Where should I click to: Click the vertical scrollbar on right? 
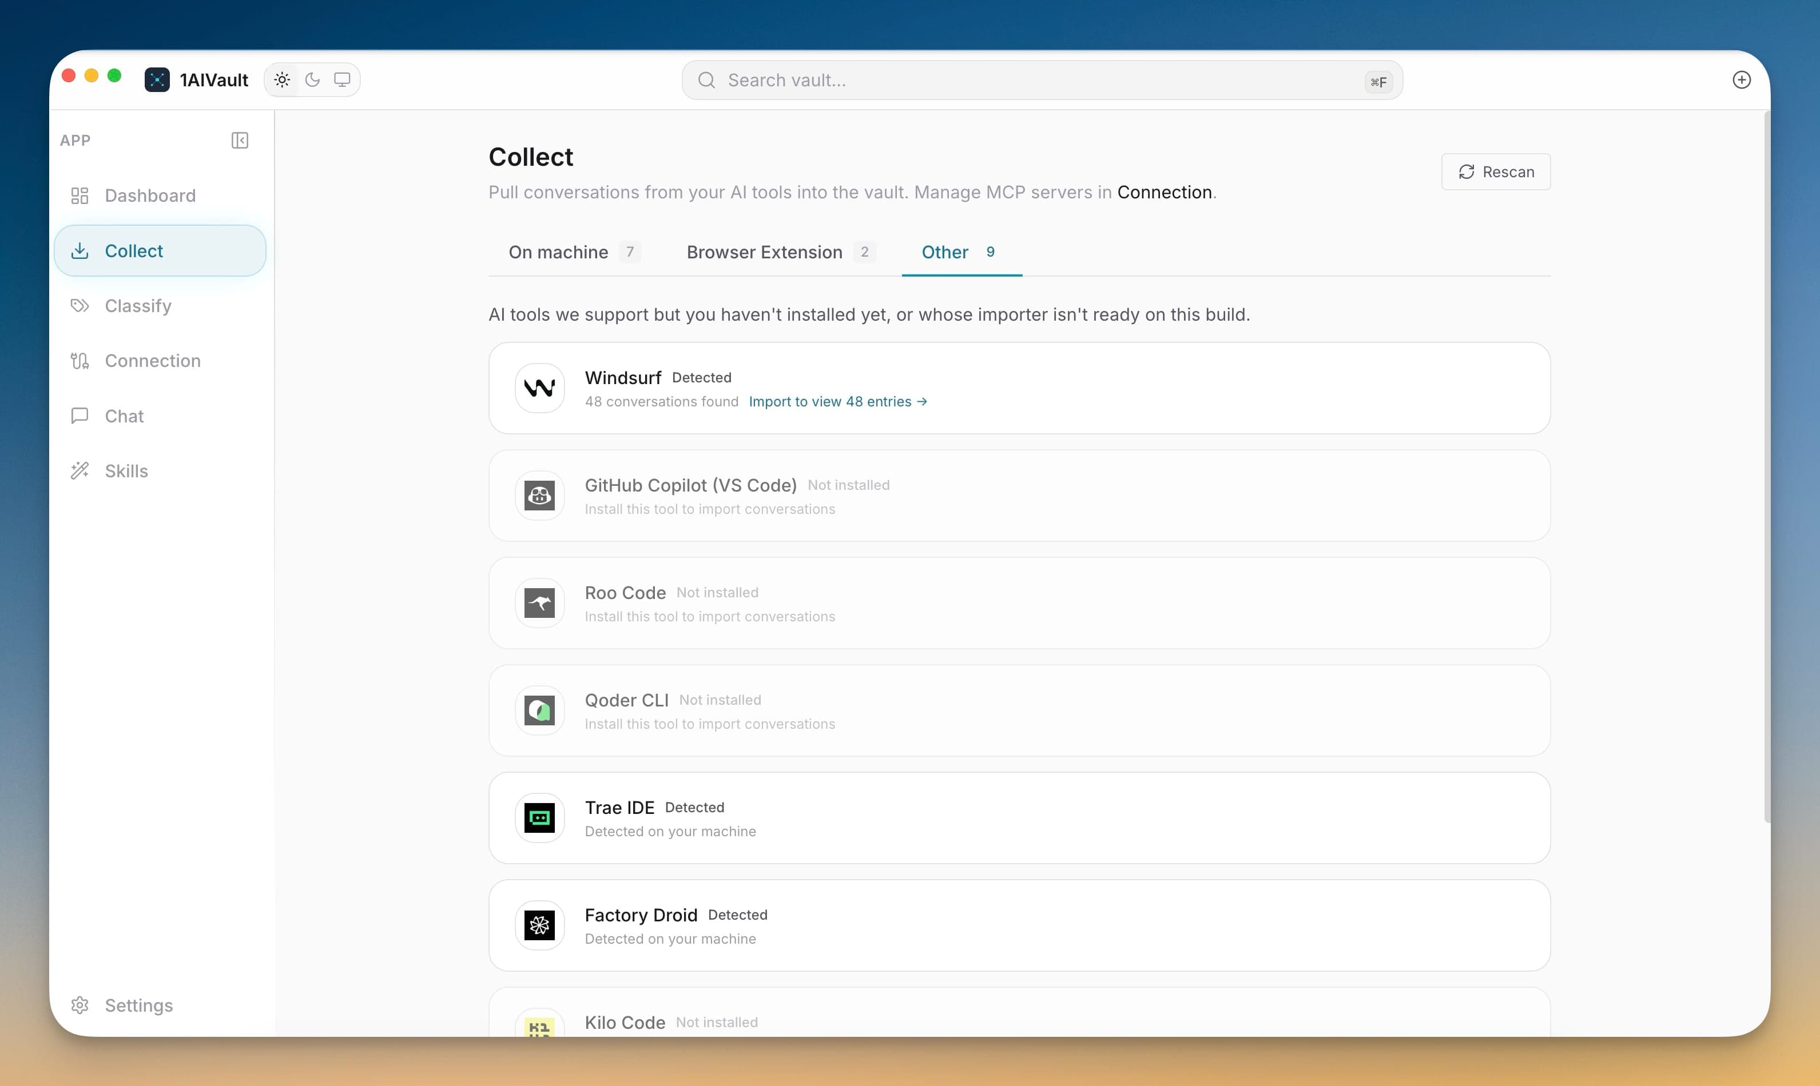point(1766,468)
